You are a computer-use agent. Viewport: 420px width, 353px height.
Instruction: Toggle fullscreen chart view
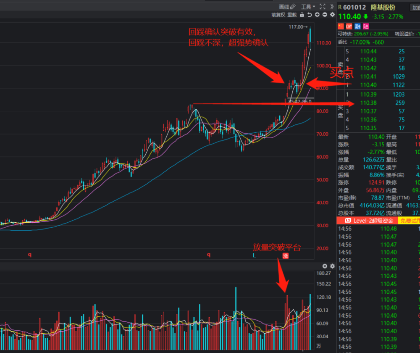pyautogui.click(x=323, y=7)
